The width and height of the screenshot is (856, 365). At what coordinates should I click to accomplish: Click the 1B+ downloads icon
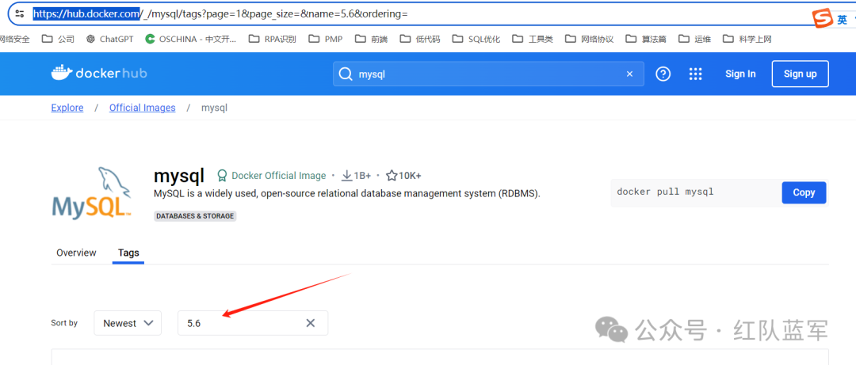click(346, 176)
